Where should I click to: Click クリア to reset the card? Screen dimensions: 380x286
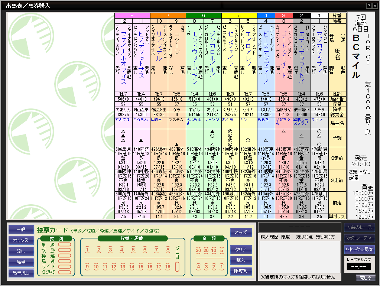pyautogui.click(x=241, y=249)
